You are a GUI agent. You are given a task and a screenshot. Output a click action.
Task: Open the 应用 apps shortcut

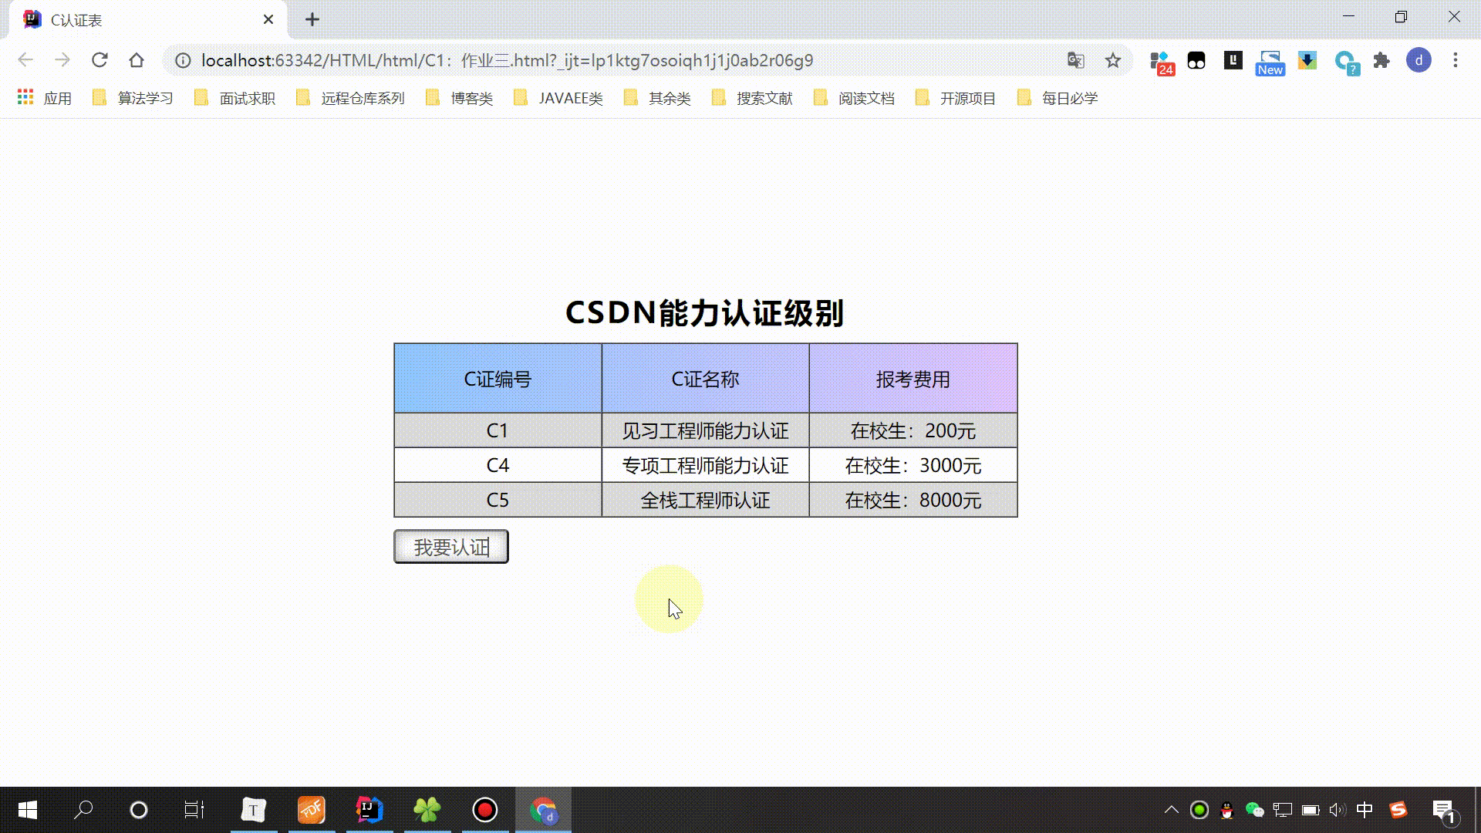[44, 98]
